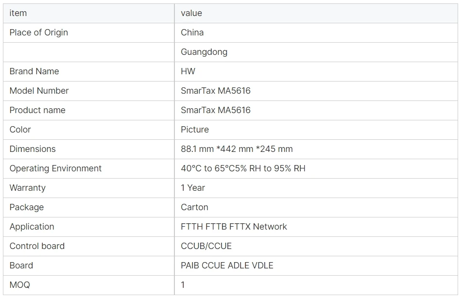Click the 'Model Number' row label

point(39,91)
